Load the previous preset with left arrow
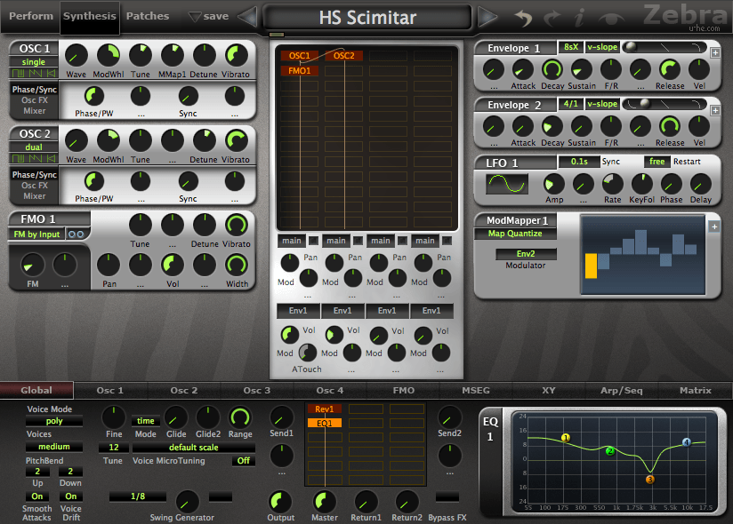733x524 pixels. 248,17
